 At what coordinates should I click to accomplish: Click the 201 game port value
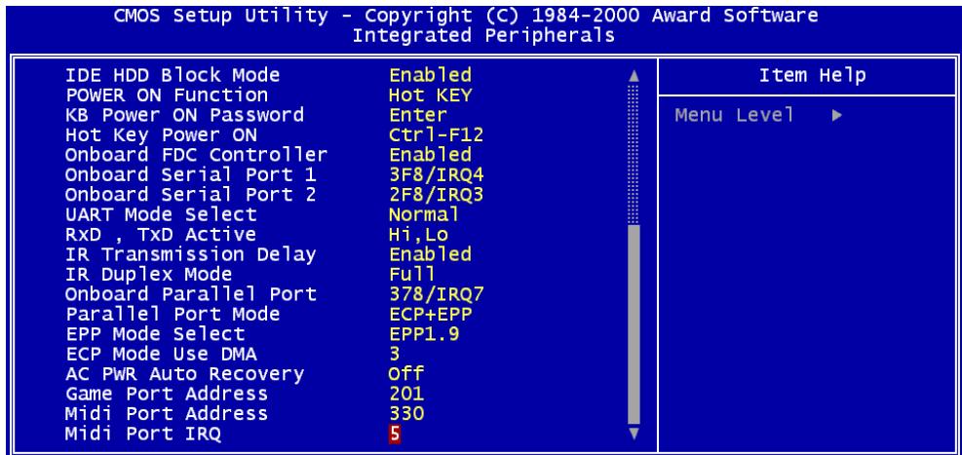[406, 393]
